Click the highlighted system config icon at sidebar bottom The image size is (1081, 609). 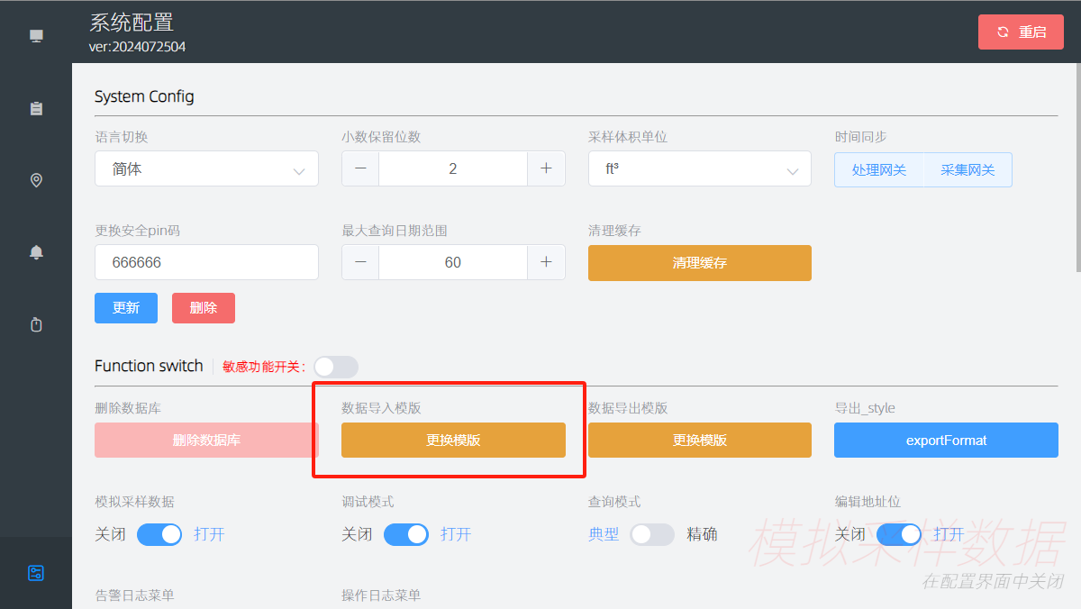coord(36,573)
